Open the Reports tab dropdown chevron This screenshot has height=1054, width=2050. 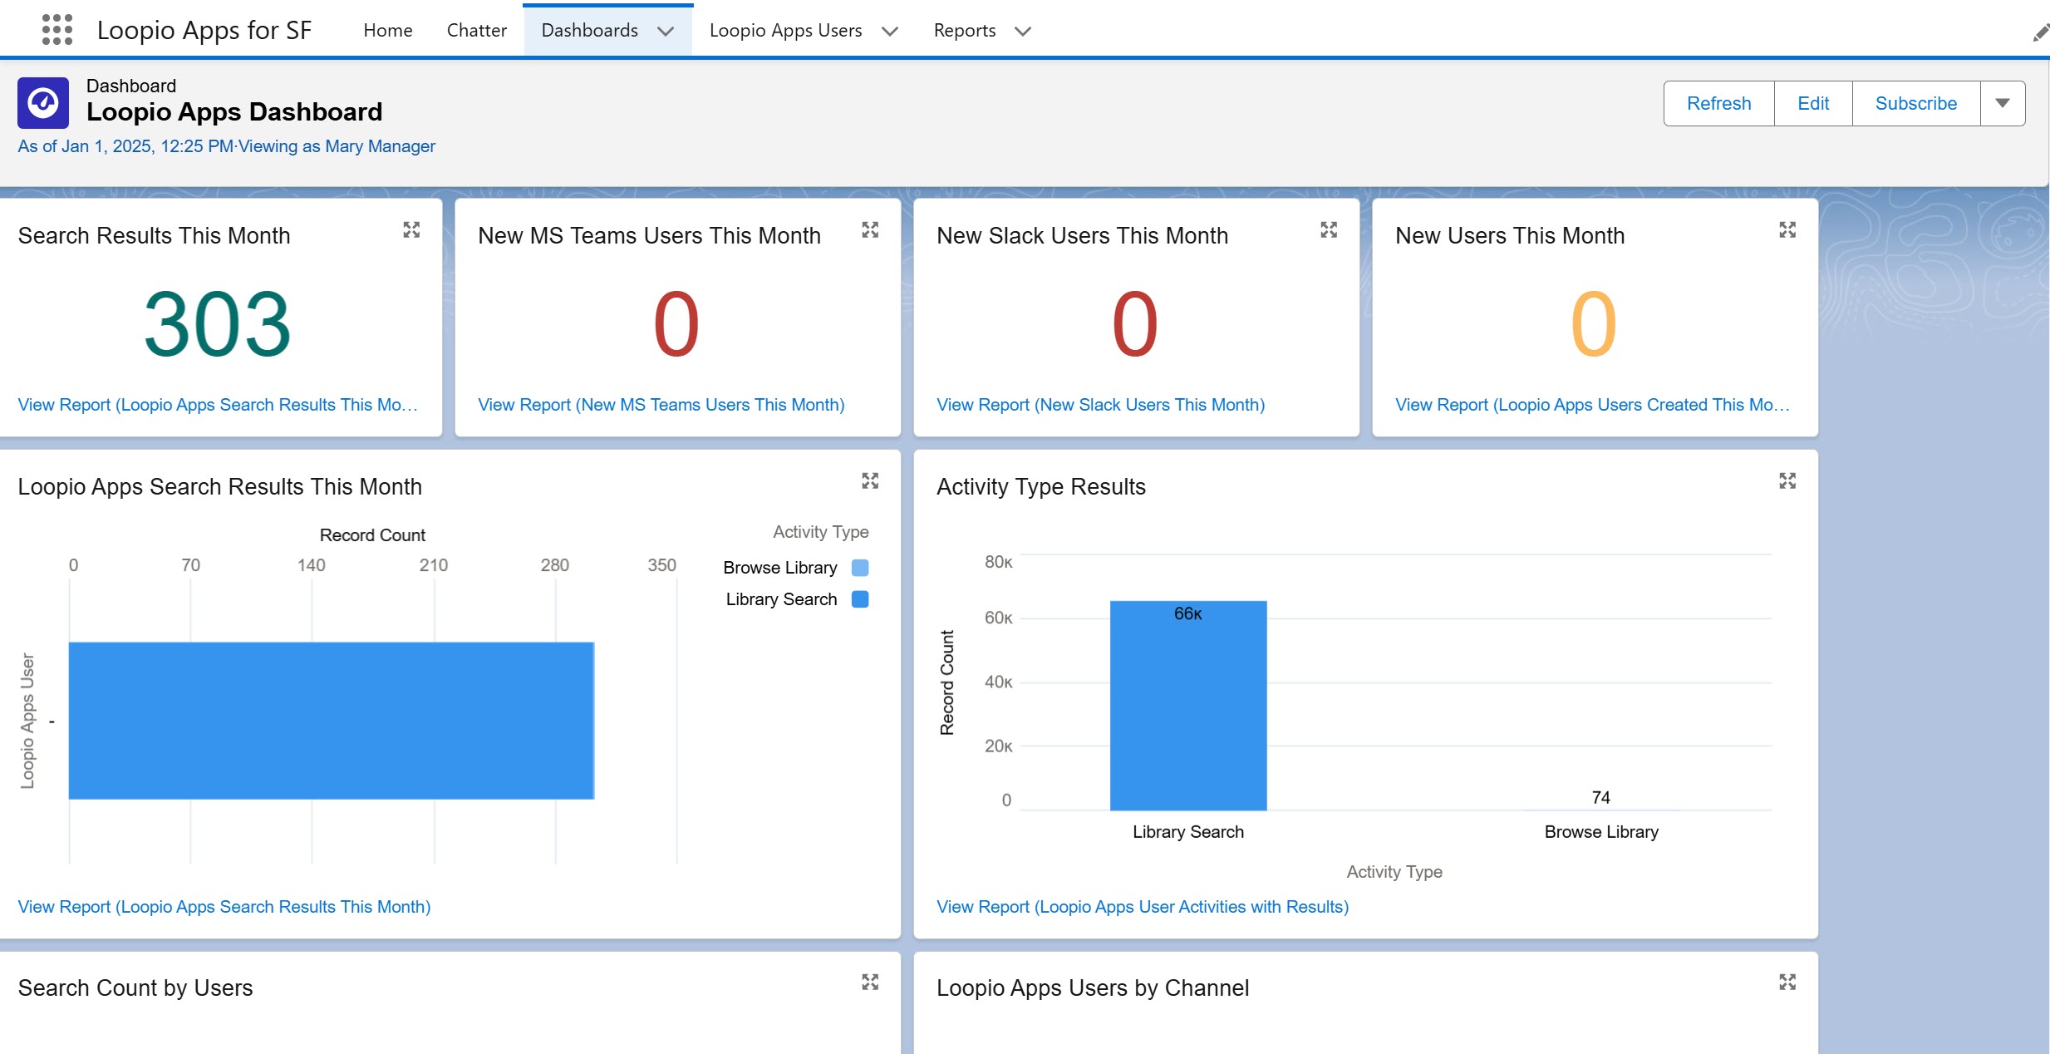(1023, 32)
